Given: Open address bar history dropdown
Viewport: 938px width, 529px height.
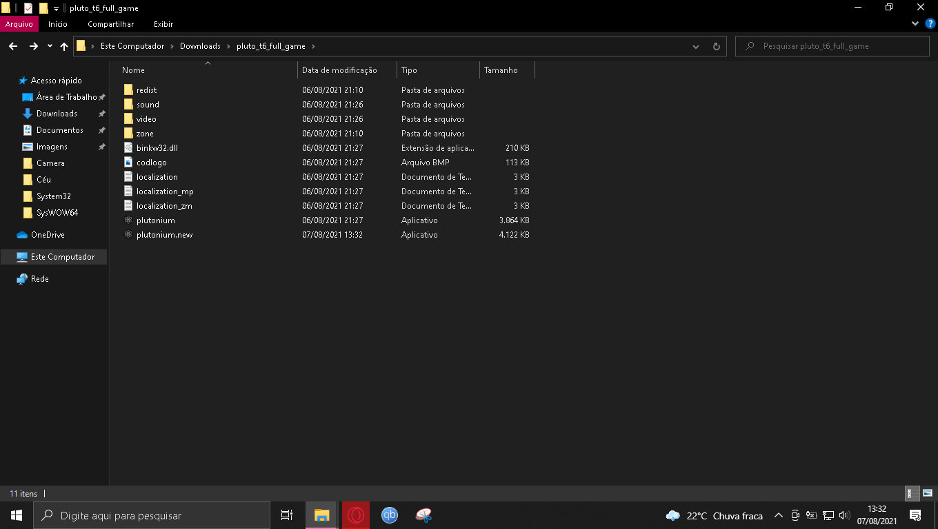Looking at the screenshot, I should (x=695, y=46).
